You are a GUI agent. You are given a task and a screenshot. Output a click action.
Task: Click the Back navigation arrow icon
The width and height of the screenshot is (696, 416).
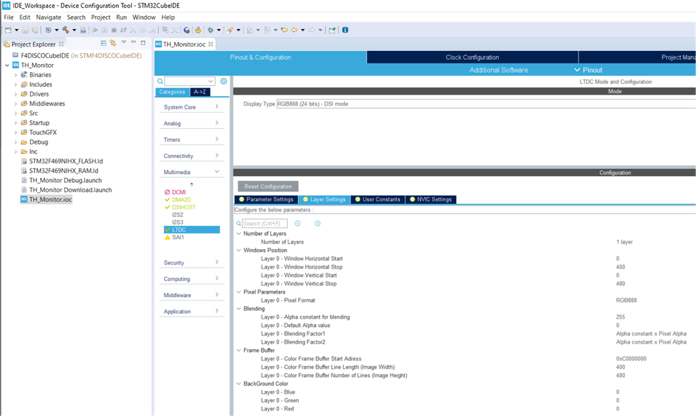(x=294, y=30)
